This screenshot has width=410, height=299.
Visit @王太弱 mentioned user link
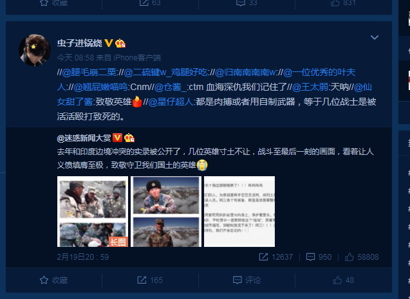pyautogui.click(x=310, y=87)
